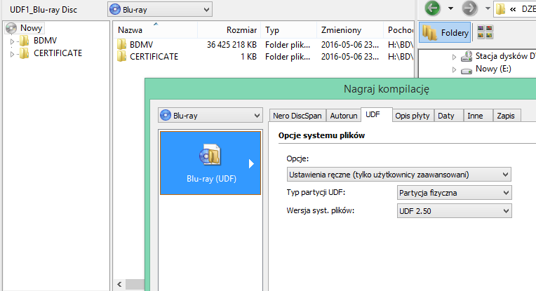The height and width of the screenshot is (291, 536).
Task: Open the Back history dropdown arrow
Action: tap(450, 8)
